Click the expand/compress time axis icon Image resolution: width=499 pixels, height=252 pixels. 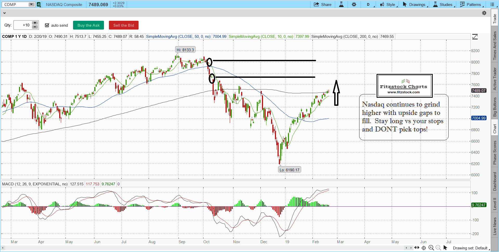(417, 248)
